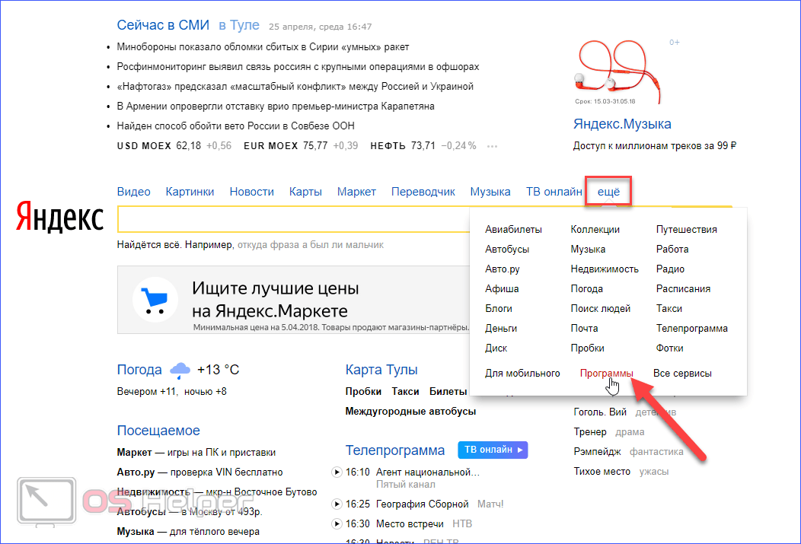This screenshot has height=544, width=801.
Task: Click the Yandex search input field
Action: pyautogui.click(x=294, y=219)
